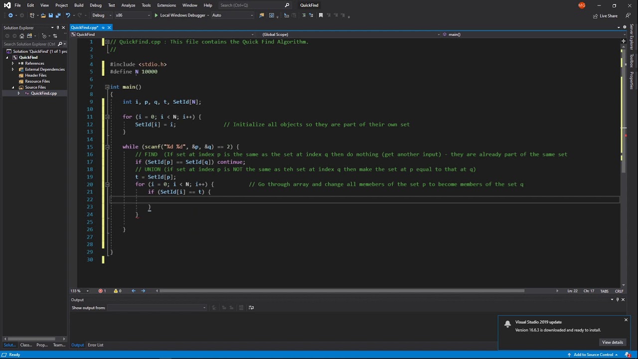This screenshot has width=638, height=359.
Task: Start debugging with the green play icon
Action: pos(156,15)
